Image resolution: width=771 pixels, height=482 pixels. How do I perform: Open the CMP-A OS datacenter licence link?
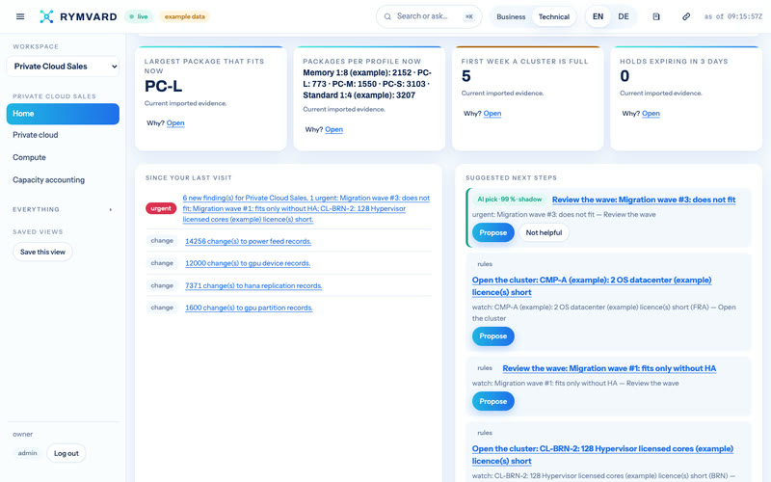pos(592,285)
